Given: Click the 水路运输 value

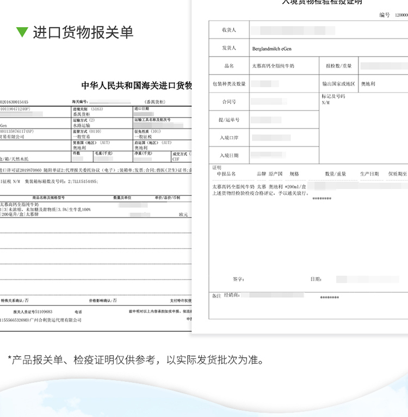Looking at the screenshot, I should 82,126.
